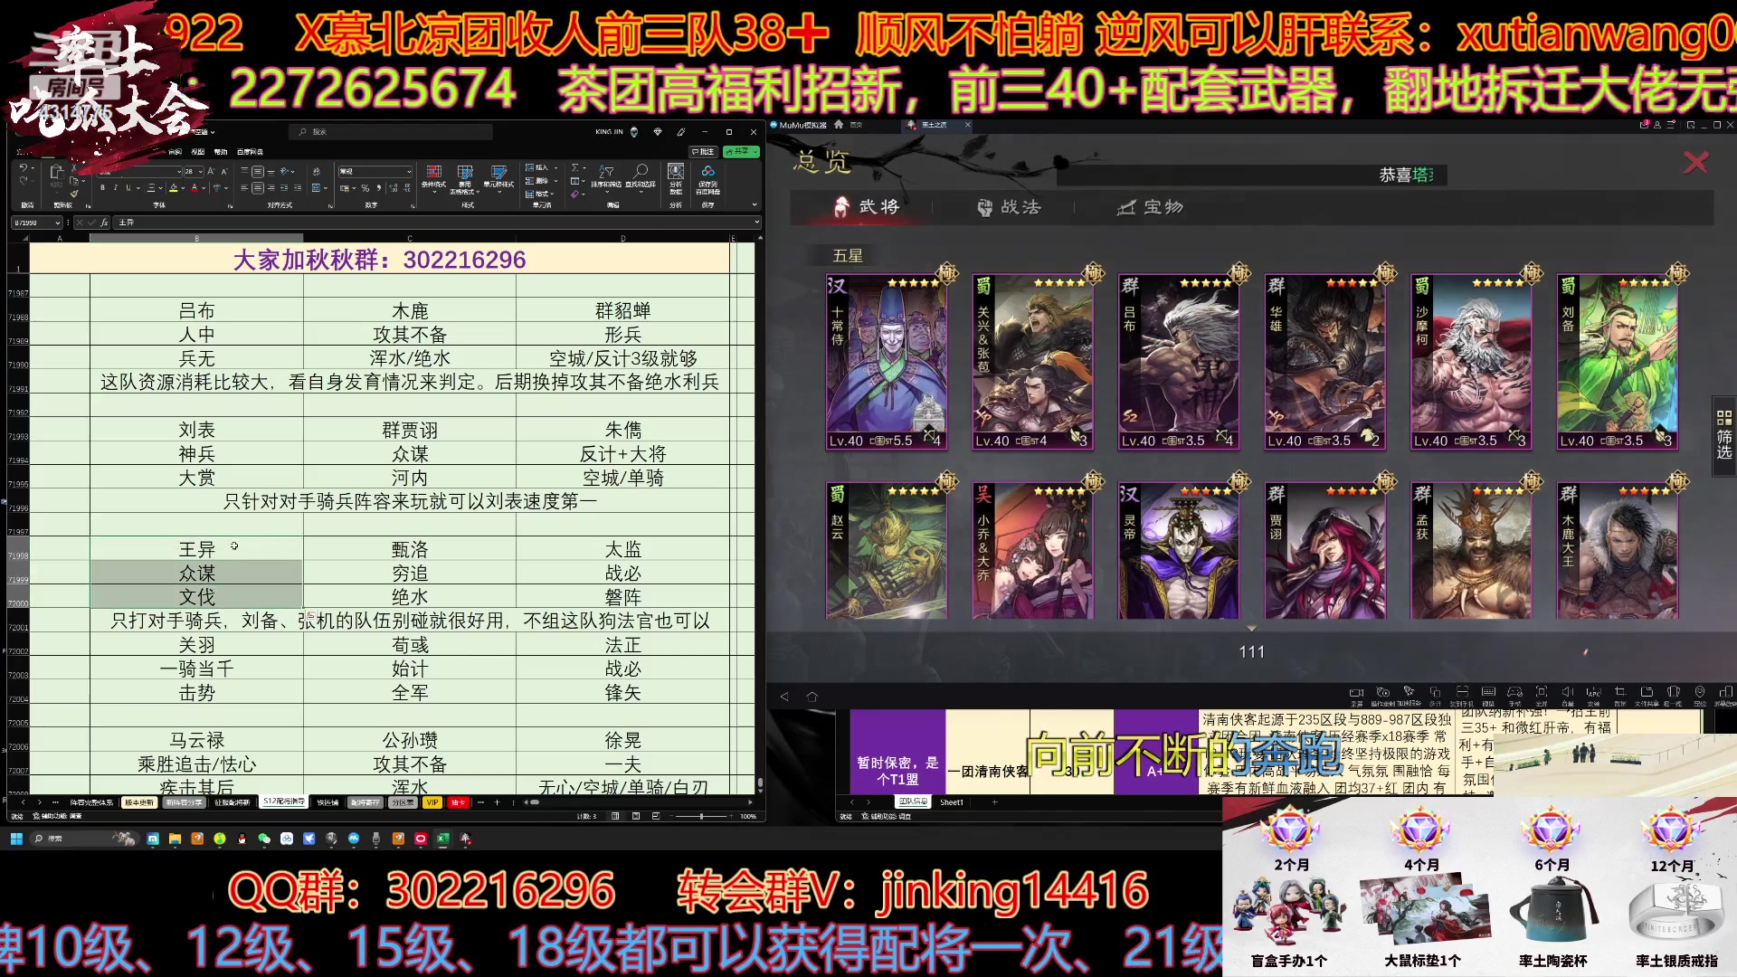This screenshot has height=977, width=1737.
Task: Switch to the 抽卡 sheet tab
Action: pos(458,802)
